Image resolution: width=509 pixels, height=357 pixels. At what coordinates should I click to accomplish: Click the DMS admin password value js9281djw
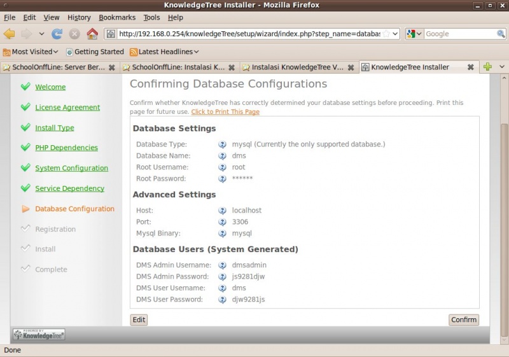click(248, 277)
